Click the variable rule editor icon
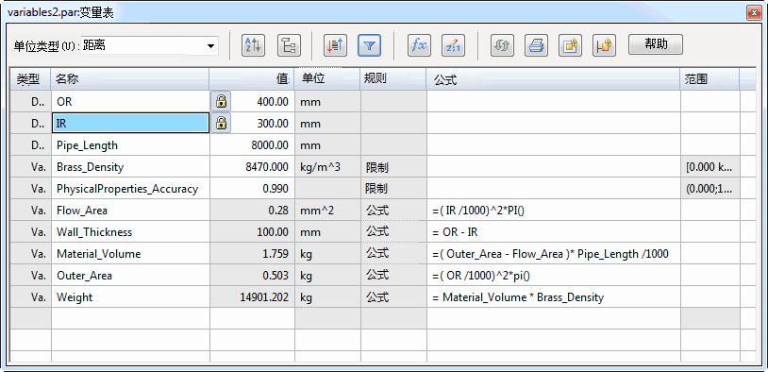The width and height of the screenshot is (768, 372). (x=453, y=45)
